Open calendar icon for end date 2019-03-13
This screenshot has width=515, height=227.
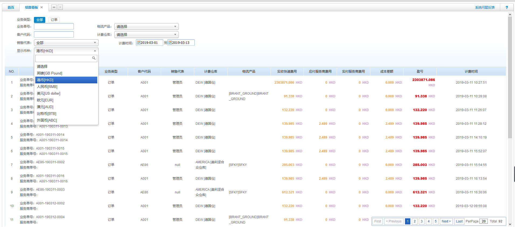(170, 42)
